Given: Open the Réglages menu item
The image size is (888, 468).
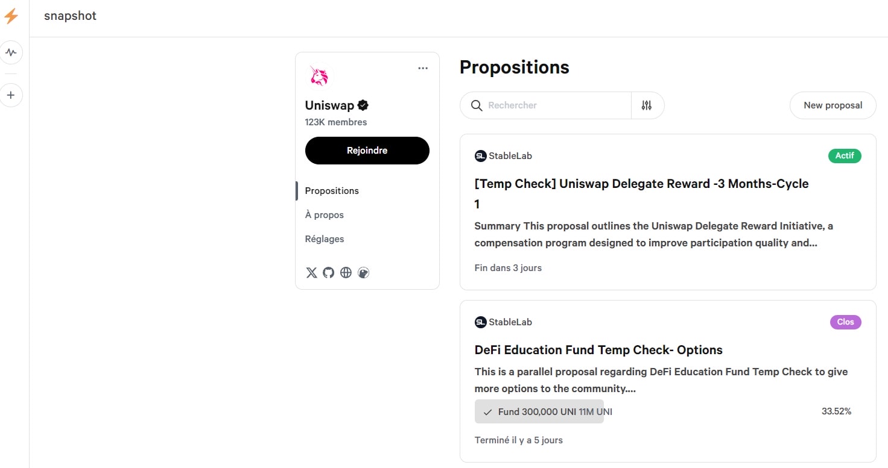Looking at the screenshot, I should (325, 239).
